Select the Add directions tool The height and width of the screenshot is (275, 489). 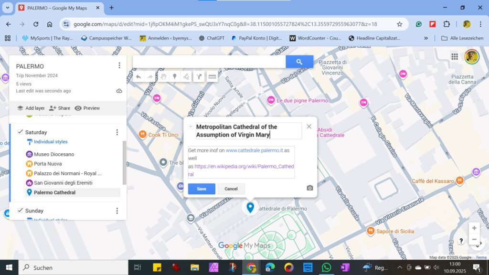[199, 76]
